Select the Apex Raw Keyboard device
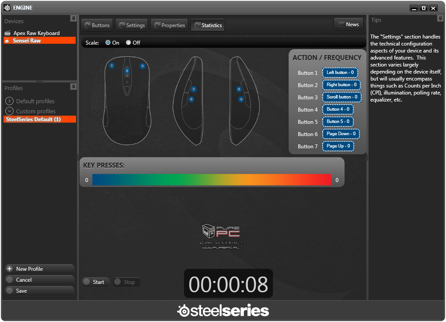Viewport: 446px width, 322px height. point(39,33)
